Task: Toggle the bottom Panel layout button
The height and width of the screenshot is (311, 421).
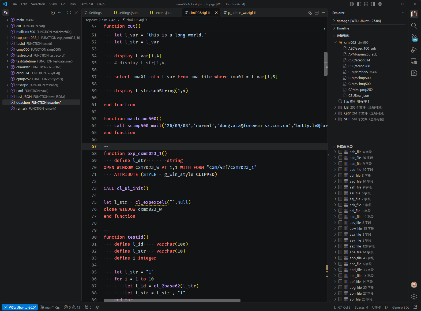Action: tap(366, 4)
